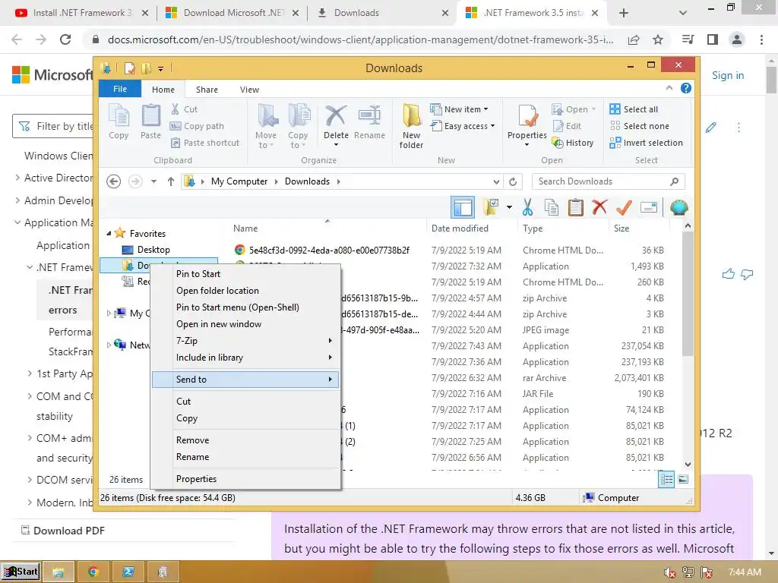Open the Delete options dropdown arrow
This screenshot has height=583, width=778.
tap(336, 145)
